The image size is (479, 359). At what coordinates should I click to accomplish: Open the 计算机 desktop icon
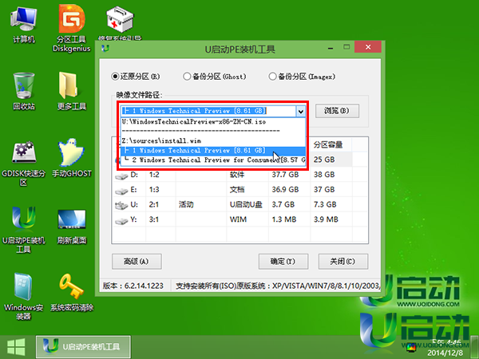coord(23,25)
